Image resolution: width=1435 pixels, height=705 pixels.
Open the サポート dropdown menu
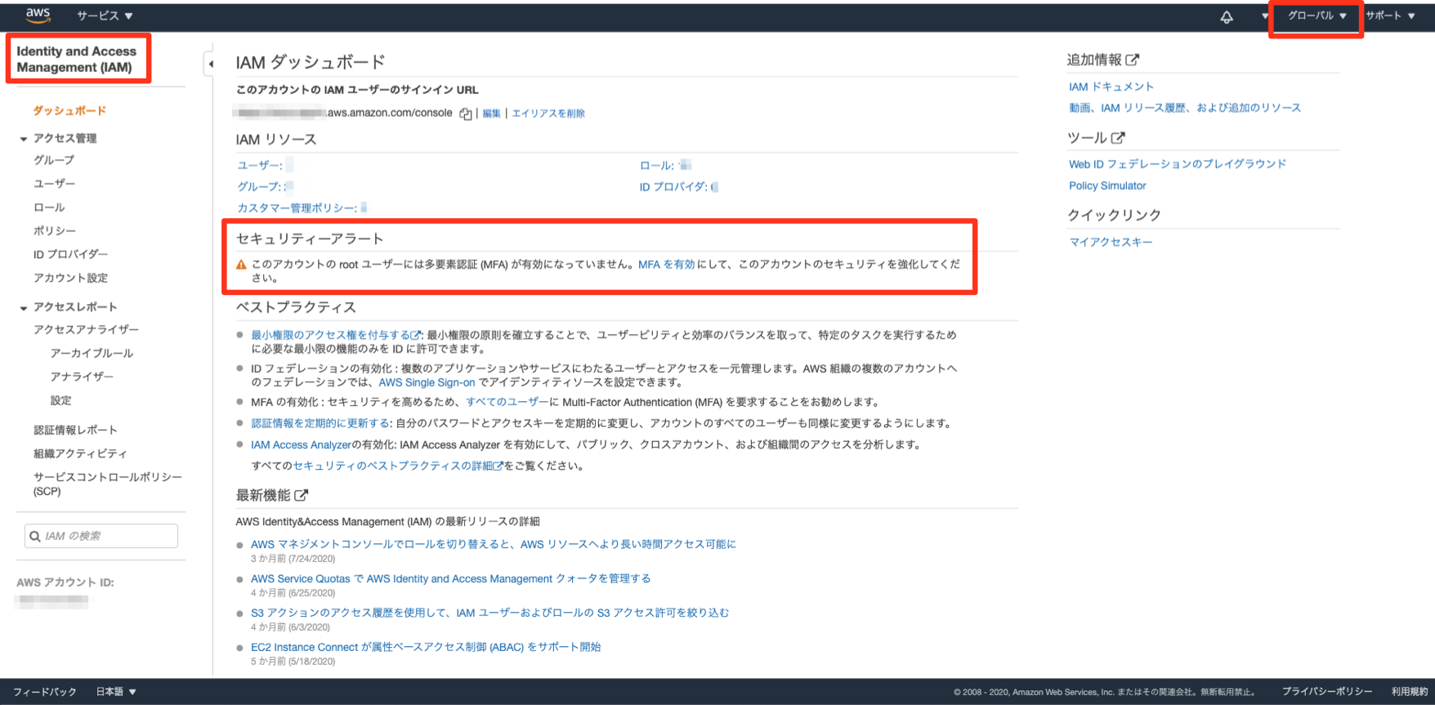[1390, 16]
